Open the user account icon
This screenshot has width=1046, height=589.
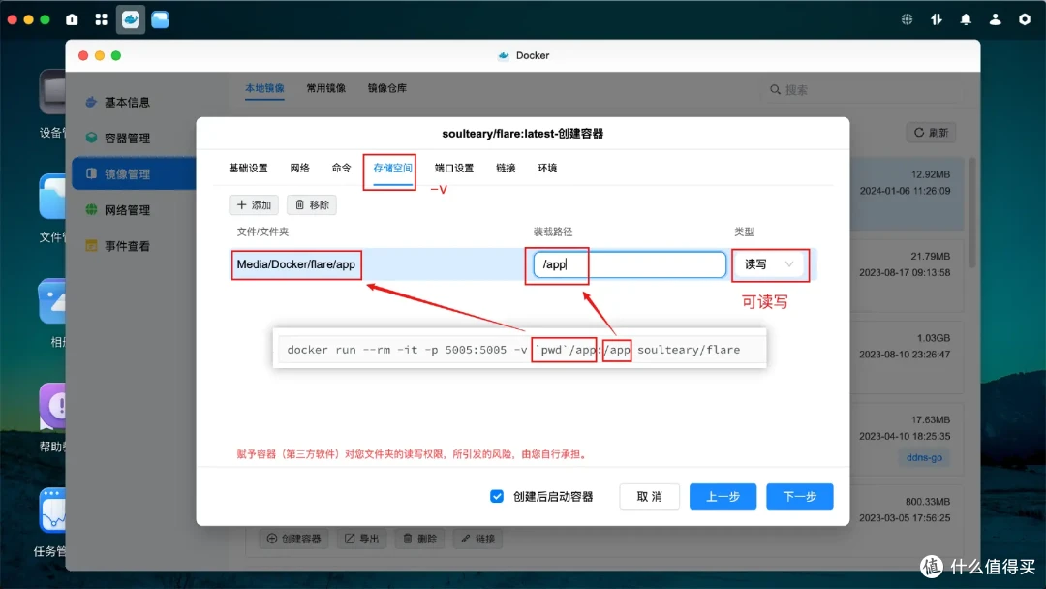tap(995, 19)
